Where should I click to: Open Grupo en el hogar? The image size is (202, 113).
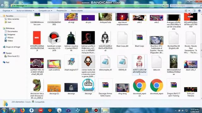12,47
